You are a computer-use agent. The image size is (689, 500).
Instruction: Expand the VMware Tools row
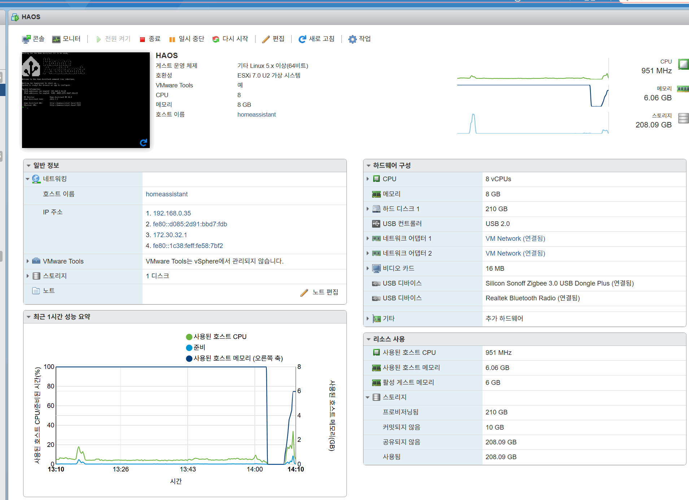(28, 261)
